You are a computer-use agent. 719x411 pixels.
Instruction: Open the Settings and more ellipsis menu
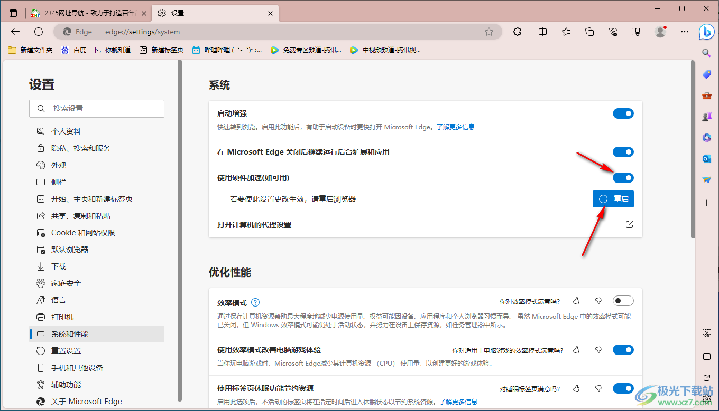(x=685, y=32)
